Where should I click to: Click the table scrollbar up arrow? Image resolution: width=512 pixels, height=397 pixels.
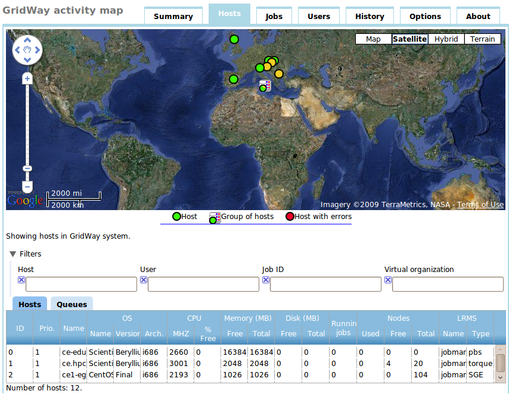[500, 350]
